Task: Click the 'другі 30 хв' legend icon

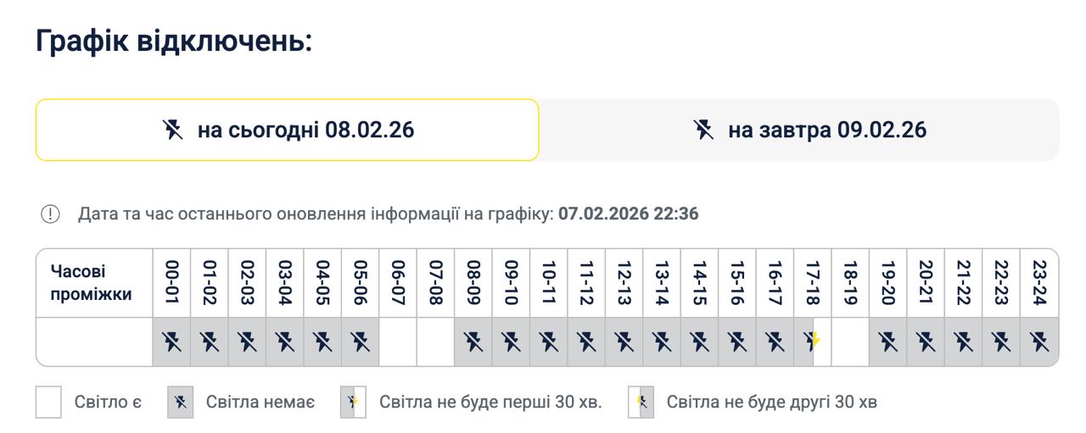Action: pyautogui.click(x=641, y=402)
